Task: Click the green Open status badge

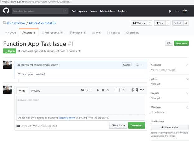Action: pyautogui.click(x=10, y=51)
